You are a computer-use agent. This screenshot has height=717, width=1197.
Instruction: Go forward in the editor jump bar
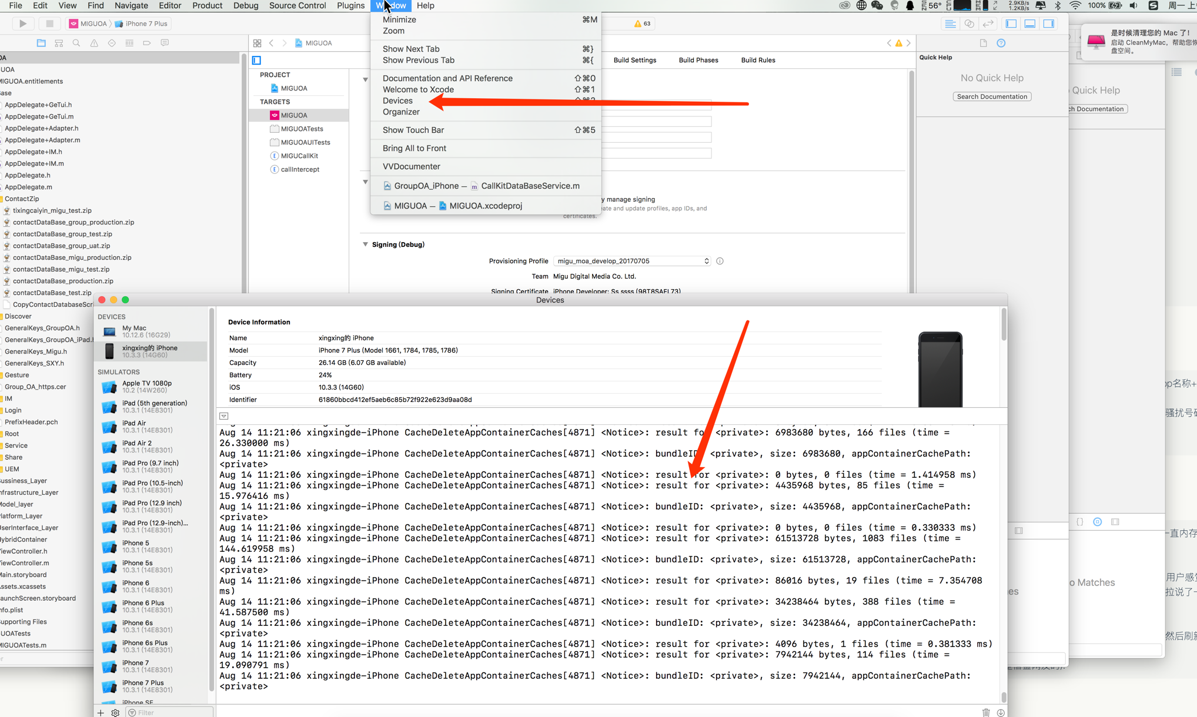click(285, 43)
